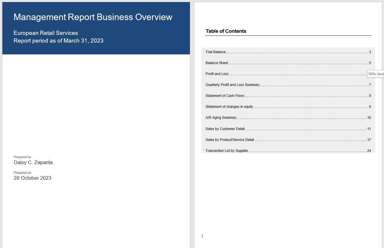This screenshot has height=248, width=384.
Task: Select Statement of changes in equity entry
Action: click(229, 107)
